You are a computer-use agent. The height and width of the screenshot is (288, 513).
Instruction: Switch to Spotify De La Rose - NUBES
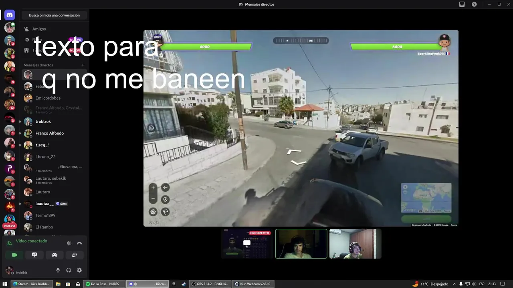(104, 284)
